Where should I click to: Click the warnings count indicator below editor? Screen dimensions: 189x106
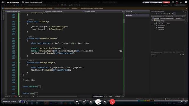pyautogui.click(x=21, y=96)
